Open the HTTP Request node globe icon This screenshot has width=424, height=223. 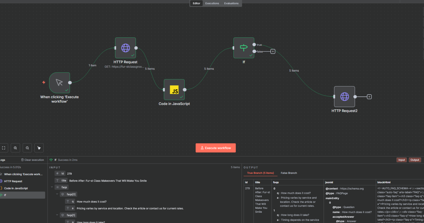click(125, 48)
